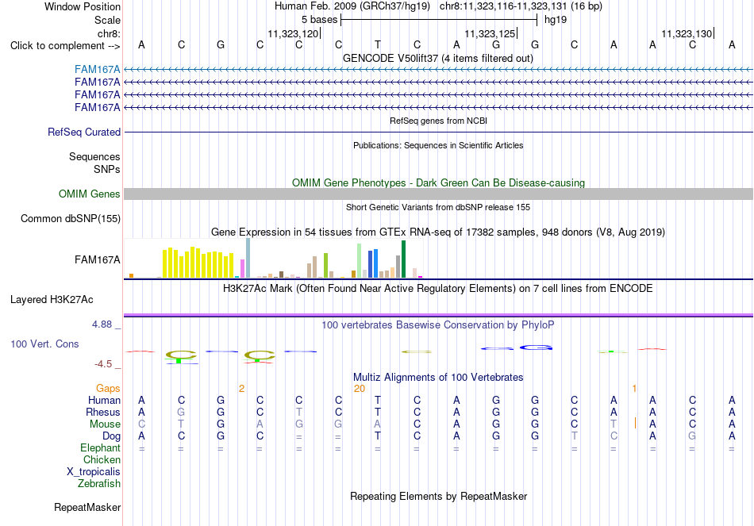Screen dimensions: 754x526
Task: Click the 'hg19' label beside scale bar
Action: click(x=556, y=20)
